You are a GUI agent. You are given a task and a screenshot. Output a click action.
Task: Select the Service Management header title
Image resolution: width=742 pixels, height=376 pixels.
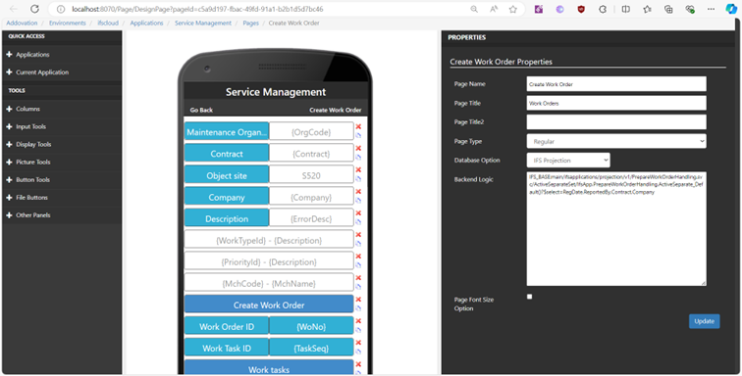[276, 92]
